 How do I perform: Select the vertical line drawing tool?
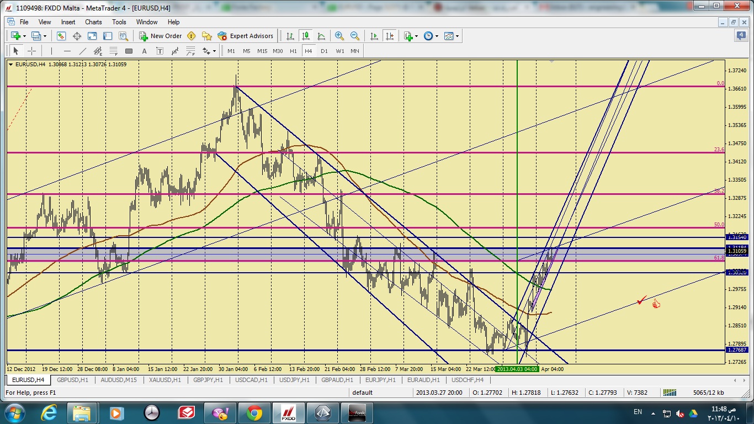[x=51, y=51]
